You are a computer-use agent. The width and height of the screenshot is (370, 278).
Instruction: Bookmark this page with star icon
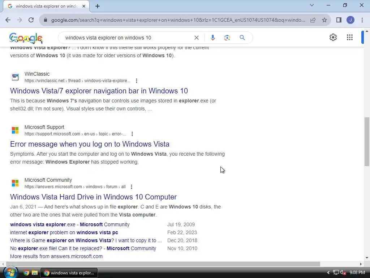[324, 20]
